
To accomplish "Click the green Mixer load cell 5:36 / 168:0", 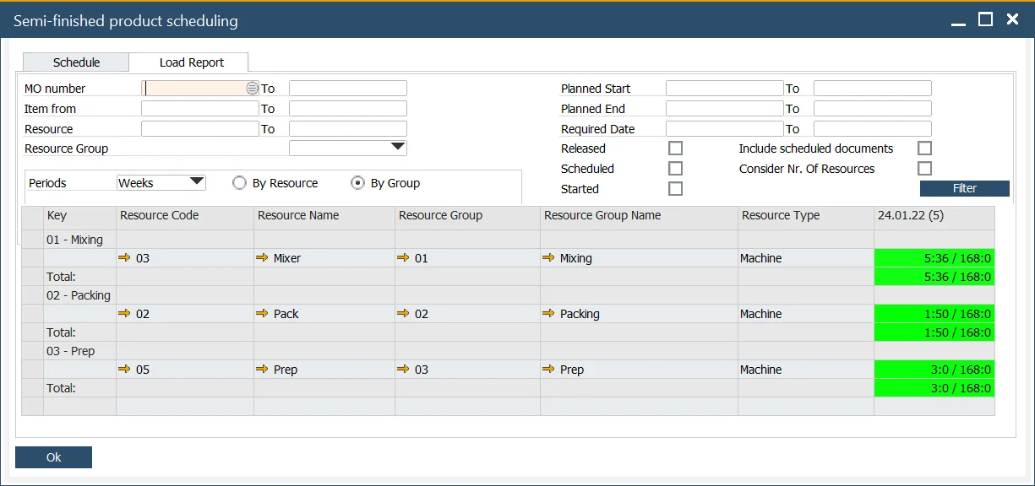I will point(934,258).
